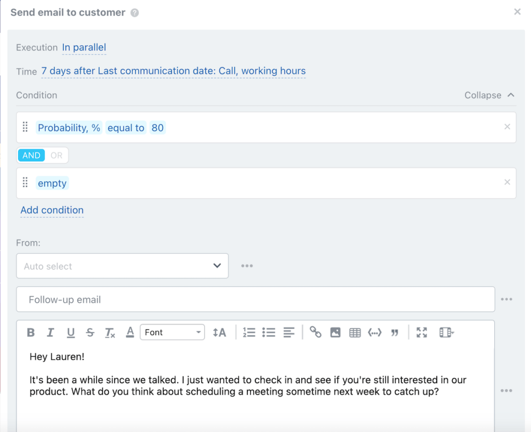
Task: Select the AND condition operator
Action: [x=31, y=155]
